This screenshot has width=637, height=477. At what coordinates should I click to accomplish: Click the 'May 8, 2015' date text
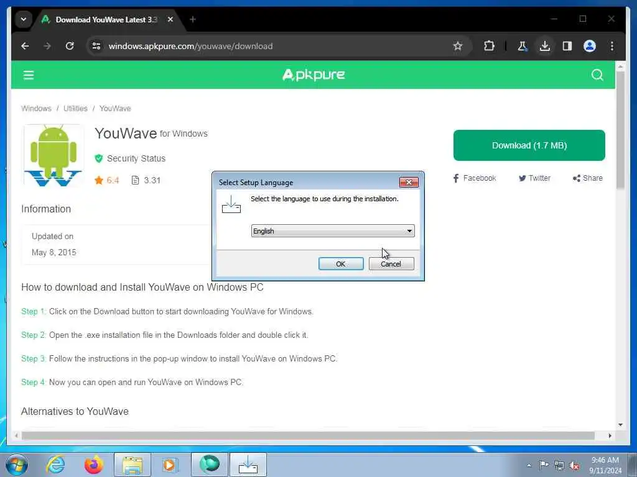click(x=54, y=252)
